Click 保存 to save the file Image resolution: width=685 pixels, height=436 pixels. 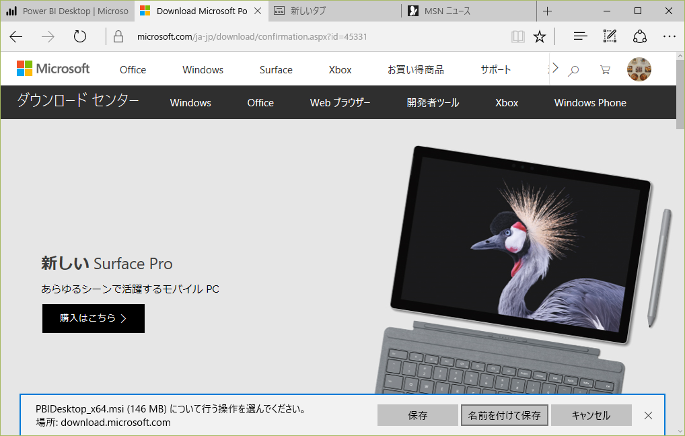[418, 415]
